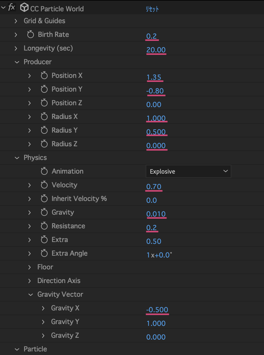This screenshot has width=264, height=355.
Task: Collapse the Physics section
Action: pyautogui.click(x=17, y=158)
